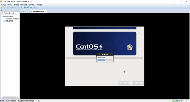The width and height of the screenshot is (190, 102).
Task: Click the take snapshot toolbar icon
Action: (x=12, y=7)
